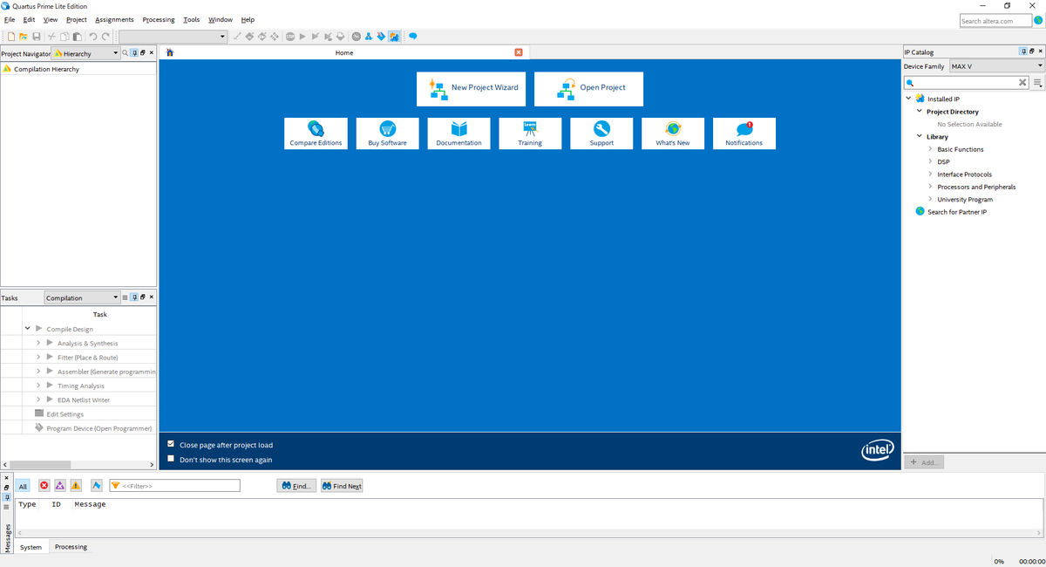Switch to the System messages tab
This screenshot has height=567, width=1046.
point(31,547)
